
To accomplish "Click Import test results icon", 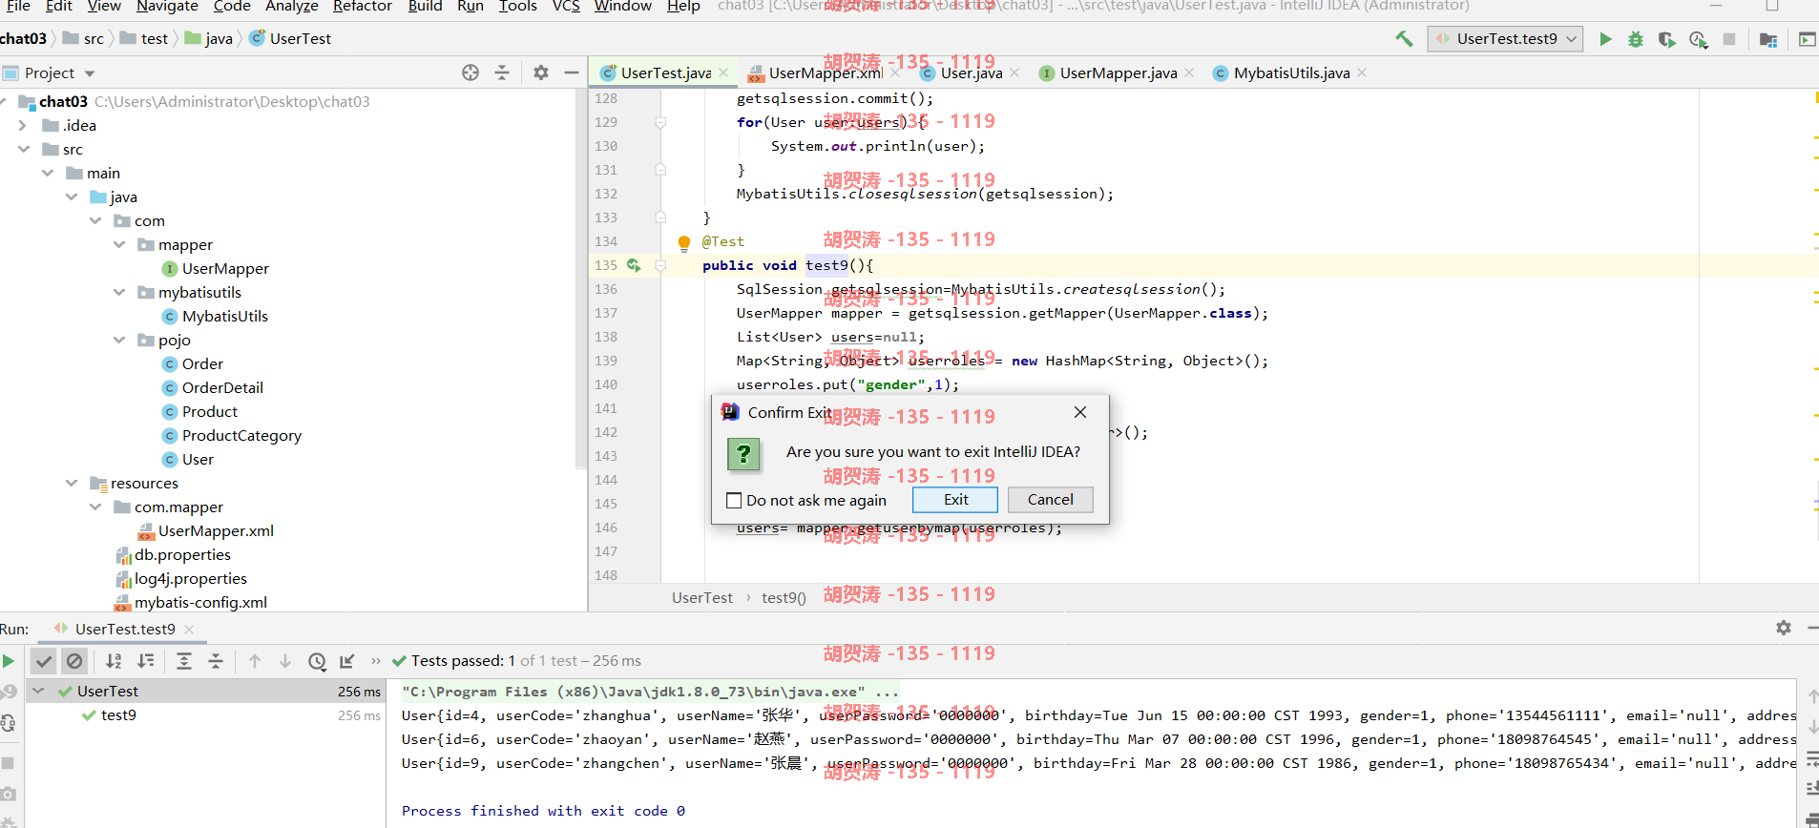I will [347, 661].
